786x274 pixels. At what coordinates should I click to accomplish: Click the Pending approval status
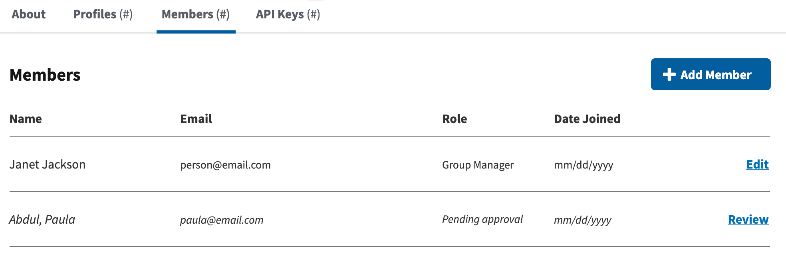coord(482,219)
